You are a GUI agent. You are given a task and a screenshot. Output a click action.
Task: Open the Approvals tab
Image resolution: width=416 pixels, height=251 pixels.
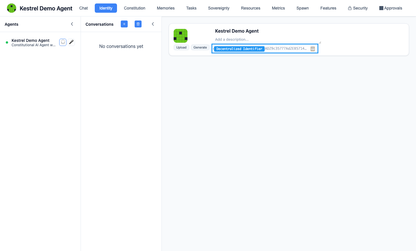tap(391, 8)
